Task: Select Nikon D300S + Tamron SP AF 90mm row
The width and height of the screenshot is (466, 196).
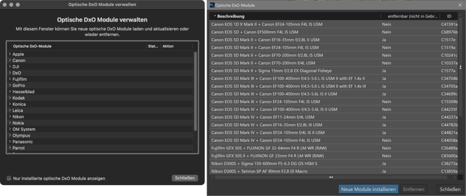Action: (334, 171)
